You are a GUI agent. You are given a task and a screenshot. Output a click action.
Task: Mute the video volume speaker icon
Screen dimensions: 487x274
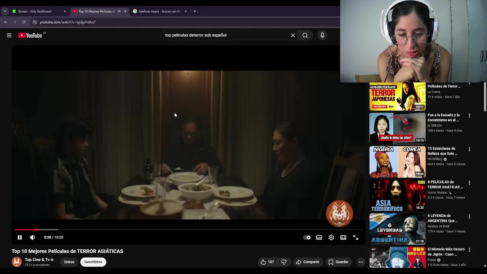[x=32, y=237]
